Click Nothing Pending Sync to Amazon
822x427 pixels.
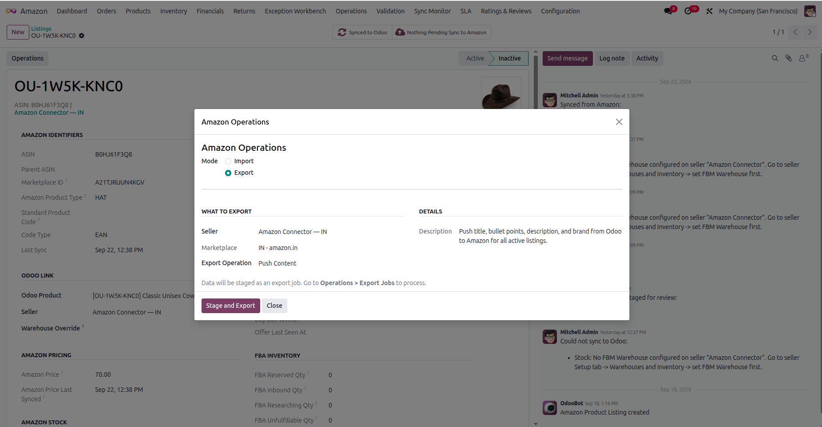pos(441,32)
